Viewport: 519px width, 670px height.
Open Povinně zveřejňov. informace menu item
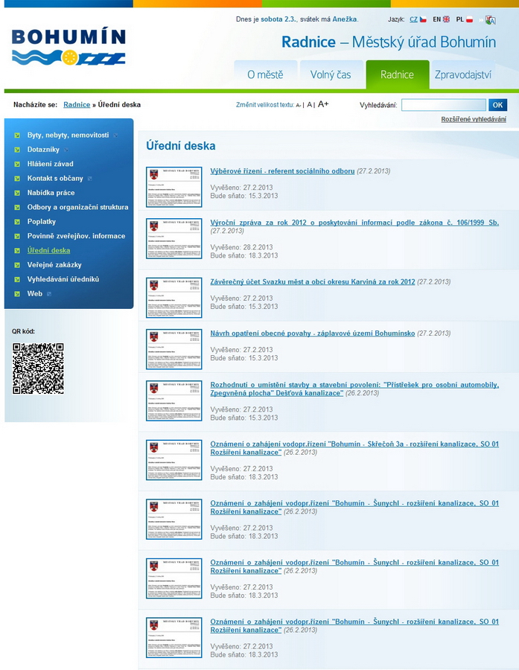[76, 236]
